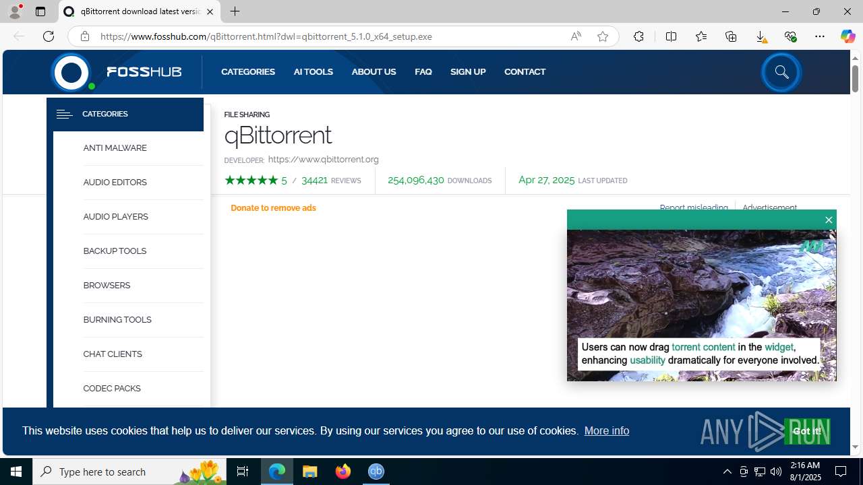
Task: Open AI TOOLS in navigation
Action: 314,72
